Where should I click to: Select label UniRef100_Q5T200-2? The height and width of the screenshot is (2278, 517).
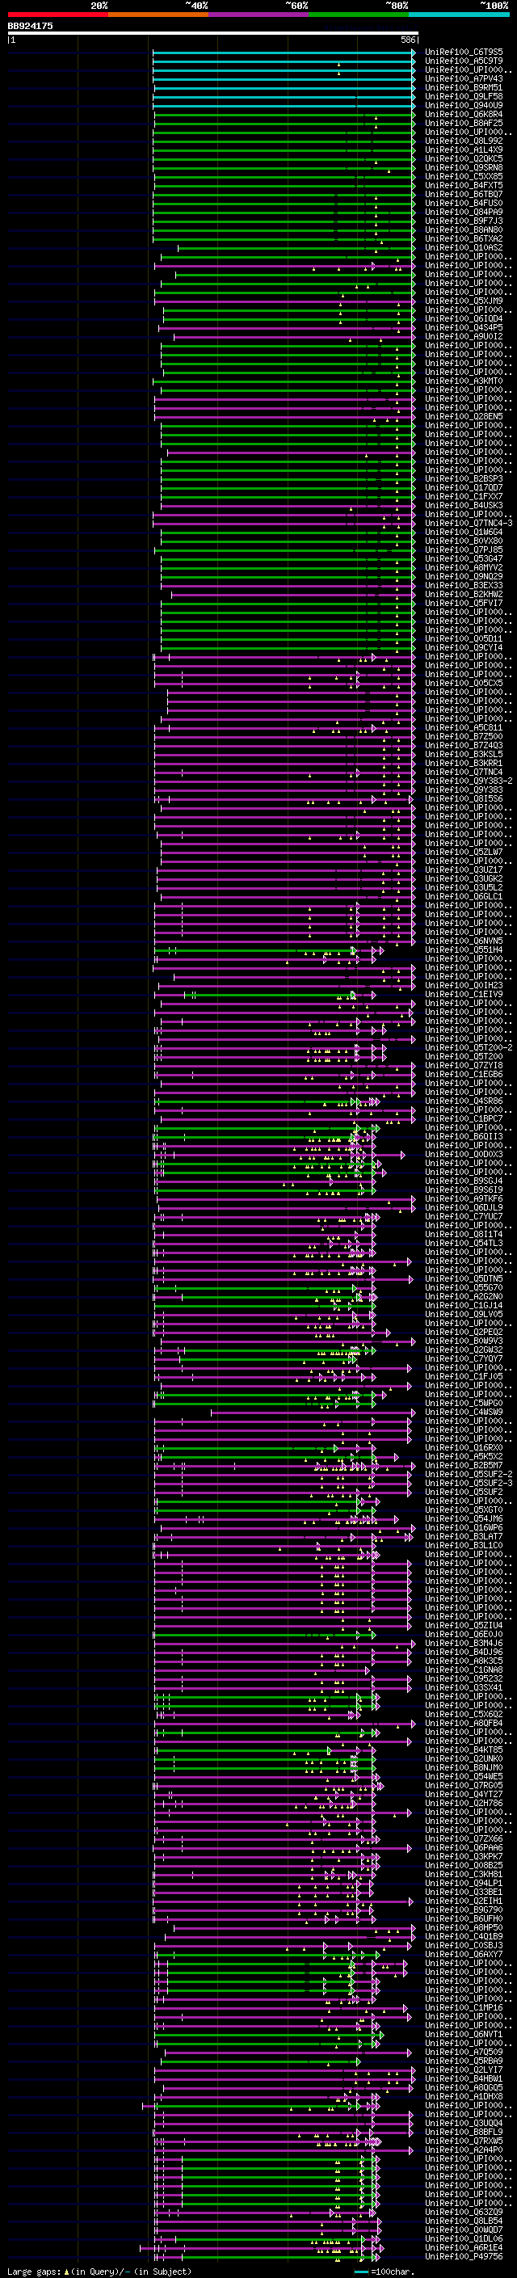[x=469, y=1047]
